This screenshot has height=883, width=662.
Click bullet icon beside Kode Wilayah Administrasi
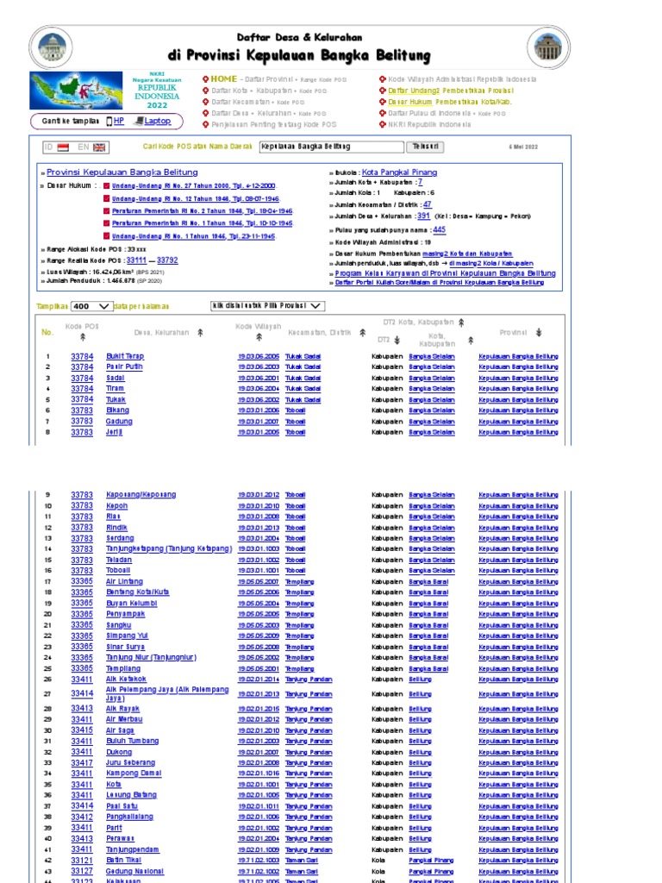pyautogui.click(x=383, y=79)
